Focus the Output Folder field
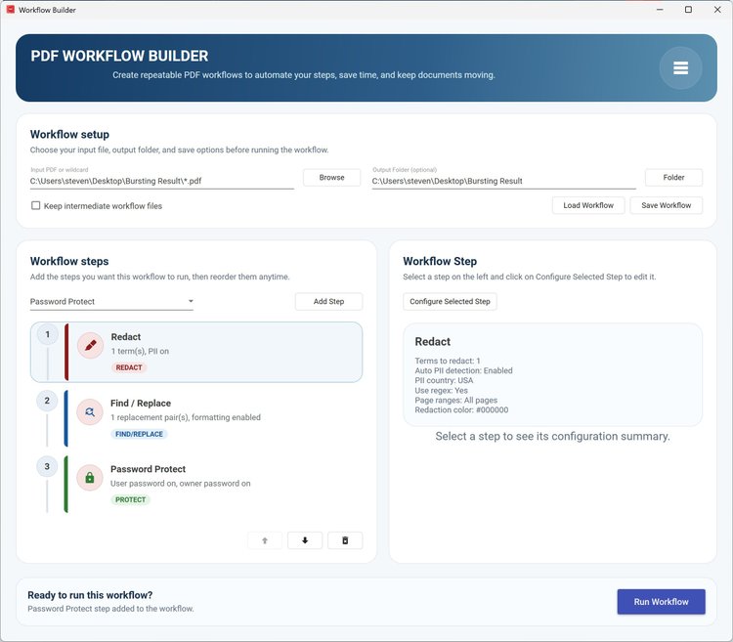The height and width of the screenshot is (642, 733). coord(504,181)
